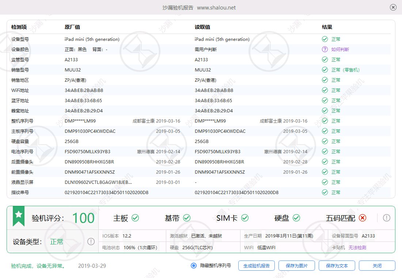Image resolution: width=402 pixels, height=278 pixels.
Task: Toggle the 隐藏整机序列号 radio button
Action: coord(194,266)
